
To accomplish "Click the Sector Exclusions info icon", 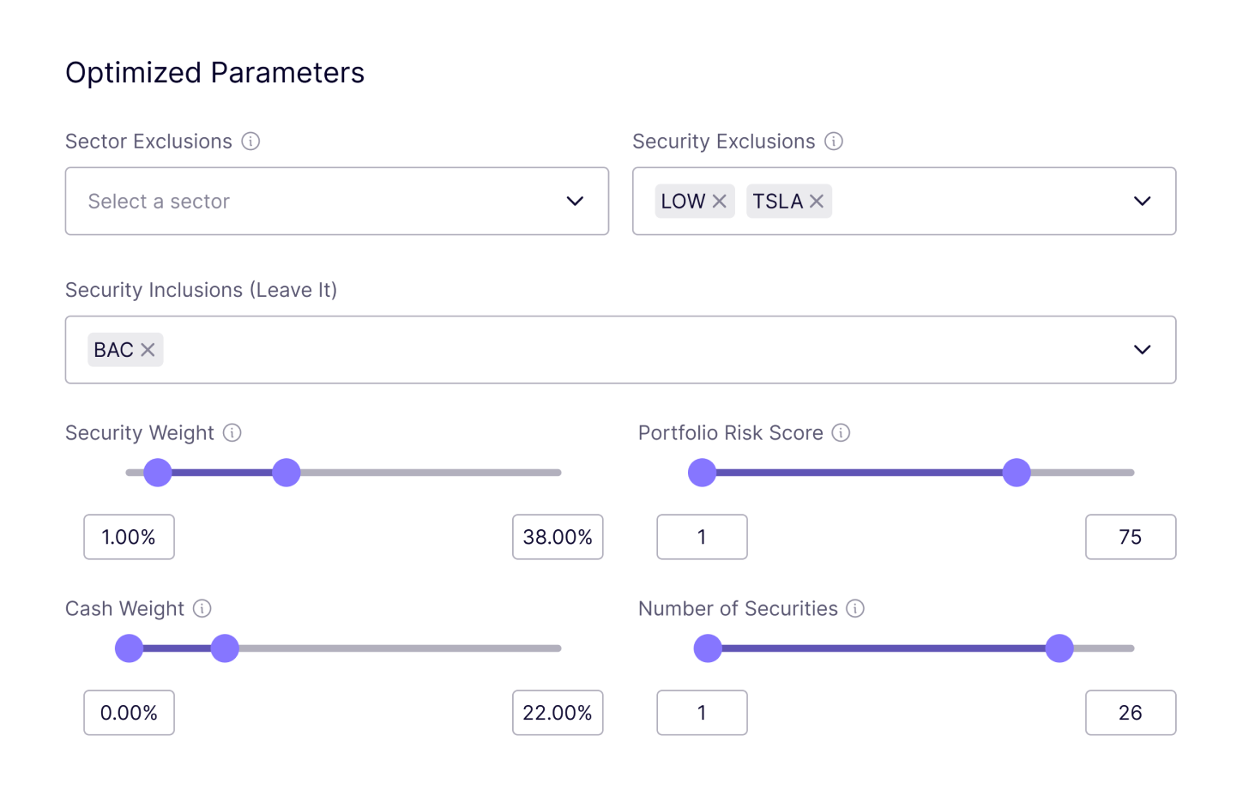I will click(250, 142).
